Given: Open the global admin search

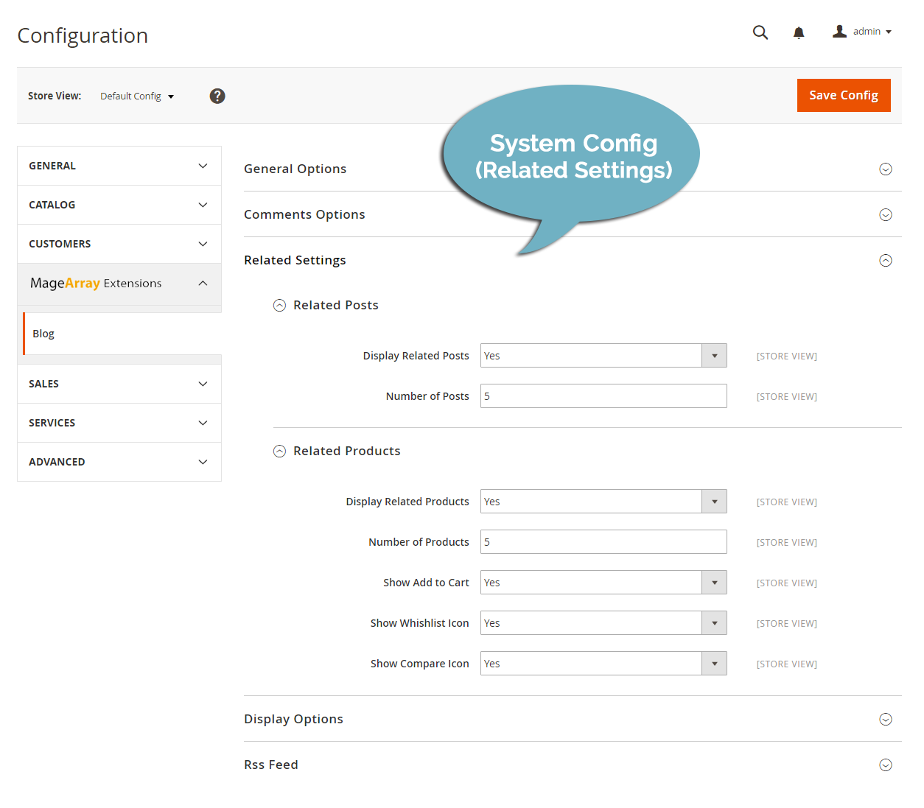Looking at the screenshot, I should tap(760, 32).
